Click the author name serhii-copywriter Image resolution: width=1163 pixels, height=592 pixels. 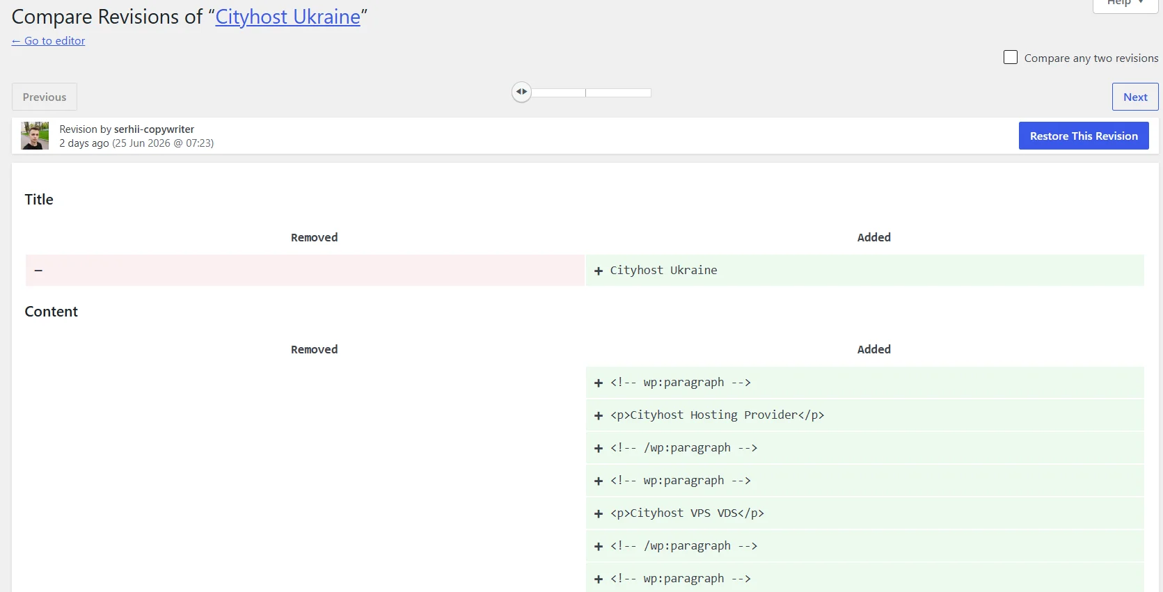click(154, 129)
